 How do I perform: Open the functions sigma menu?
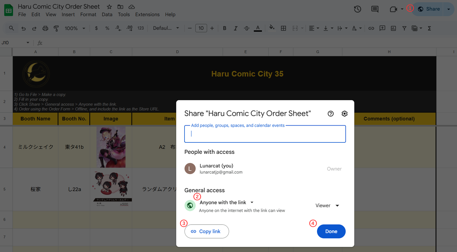tap(429, 28)
